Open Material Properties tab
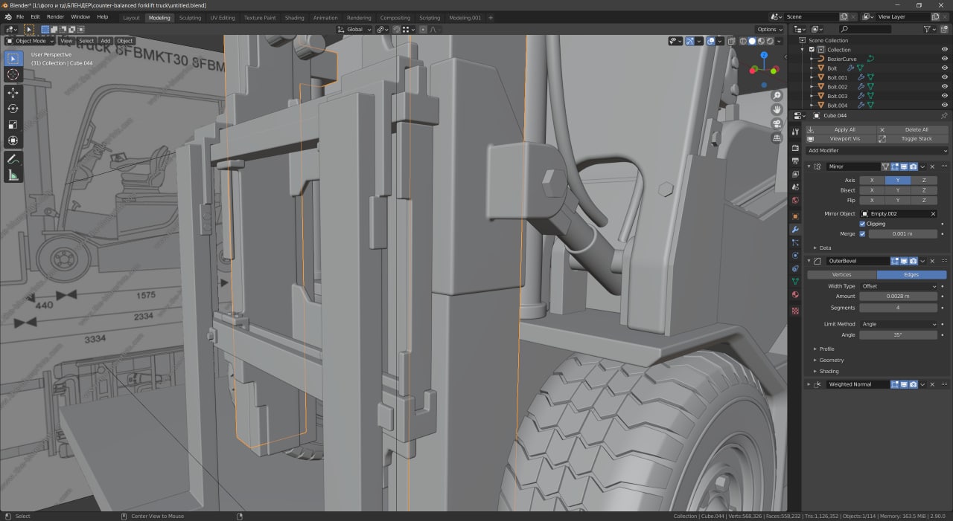Image resolution: width=953 pixels, height=521 pixels. tap(795, 295)
